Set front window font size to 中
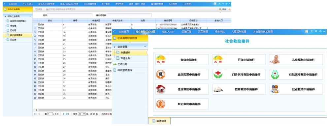The height and width of the screenshot is (126, 328). (316, 31)
